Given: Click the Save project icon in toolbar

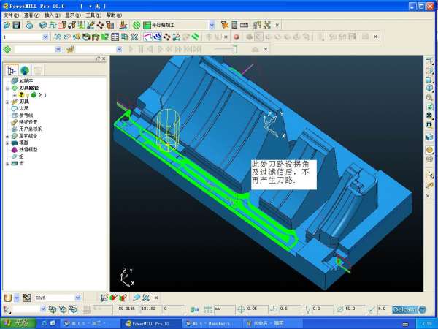Looking at the screenshot, I should tap(17, 25).
